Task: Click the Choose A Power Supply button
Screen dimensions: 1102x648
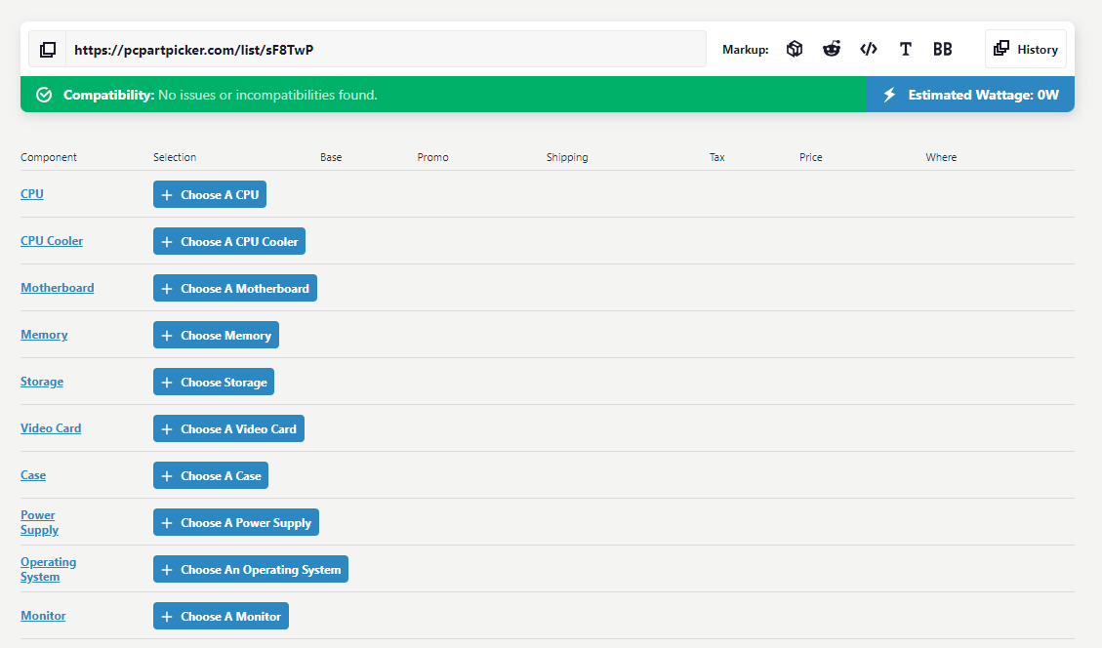Action: 236,522
